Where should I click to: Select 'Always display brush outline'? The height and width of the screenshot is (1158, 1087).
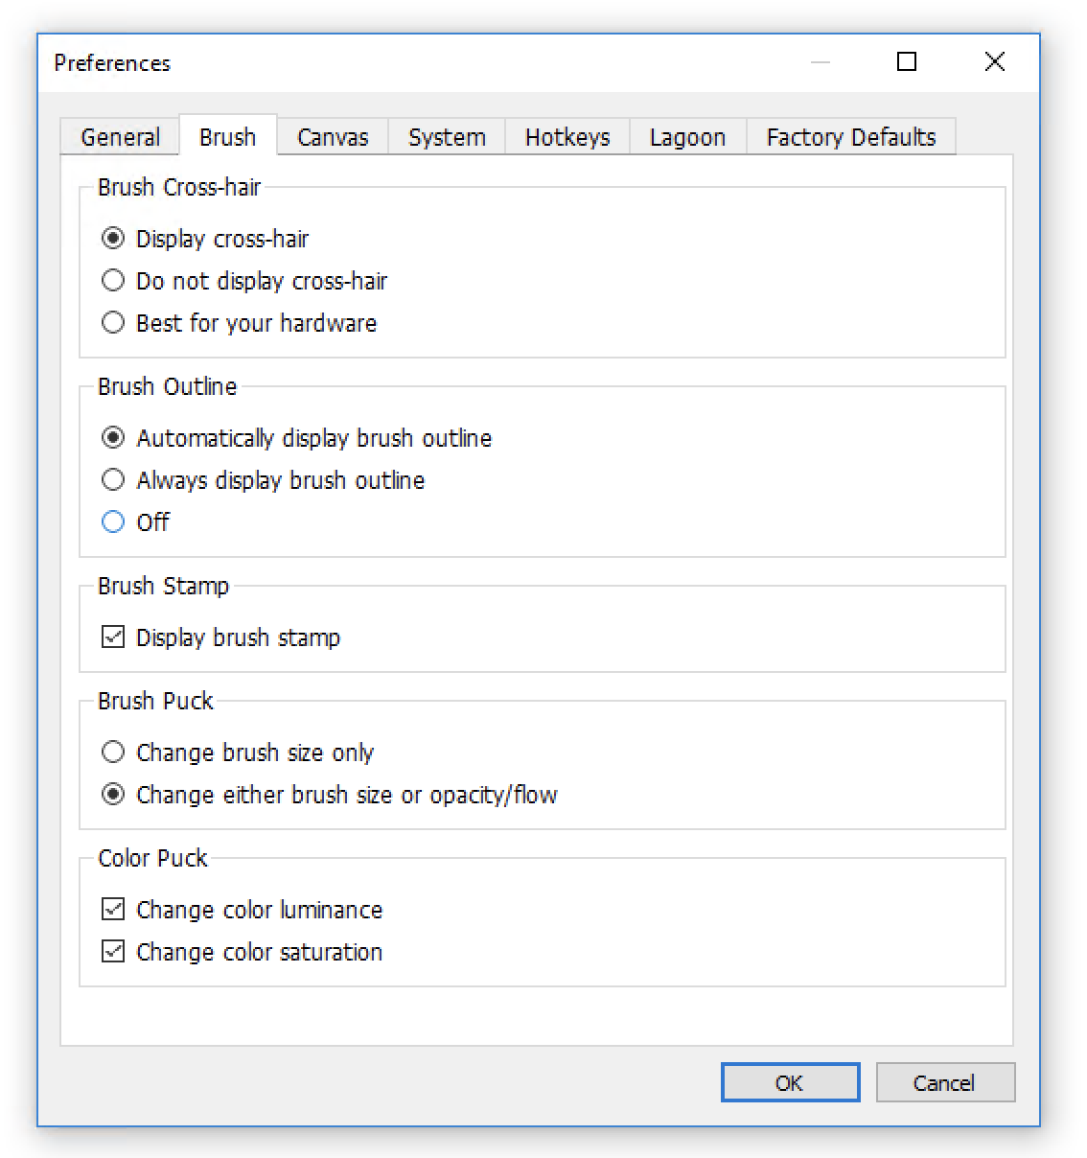[113, 479]
